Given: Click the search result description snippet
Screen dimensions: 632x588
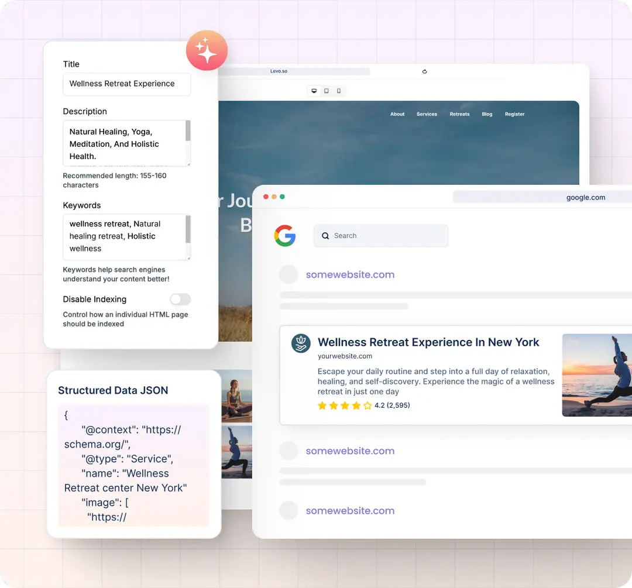Looking at the screenshot, I should [436, 381].
